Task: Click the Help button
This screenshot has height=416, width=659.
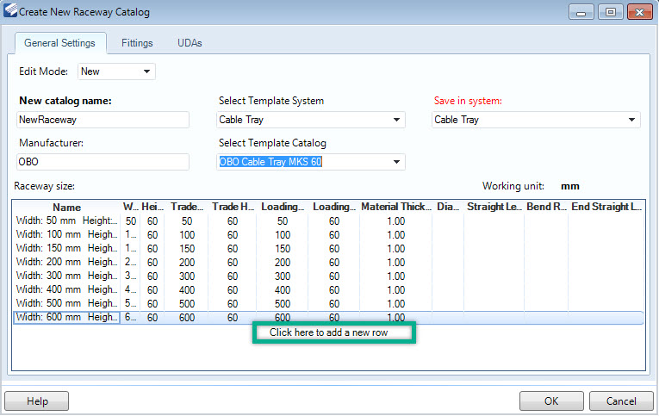Action: 36,400
